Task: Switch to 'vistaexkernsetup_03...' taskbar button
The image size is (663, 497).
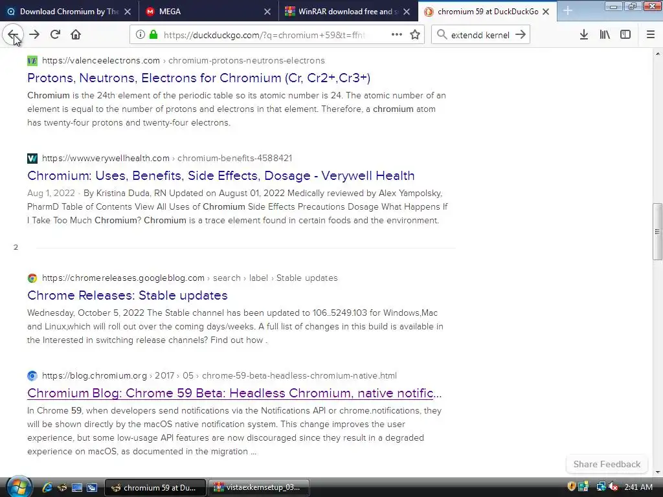Action: 258,487
